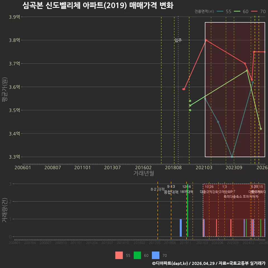268x268 pixels.
Task: Click the green 60㎡ peak point near 3.67억
Action: 247,70
